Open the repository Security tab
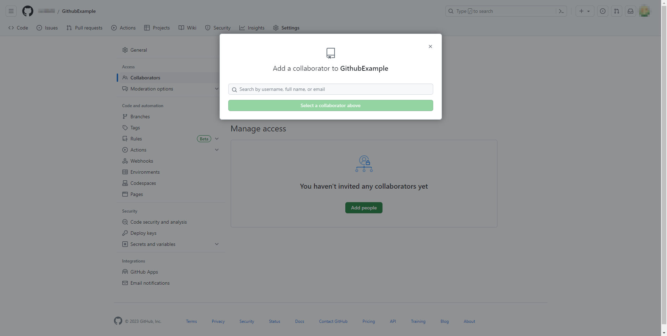The width and height of the screenshot is (667, 336). tap(218, 28)
